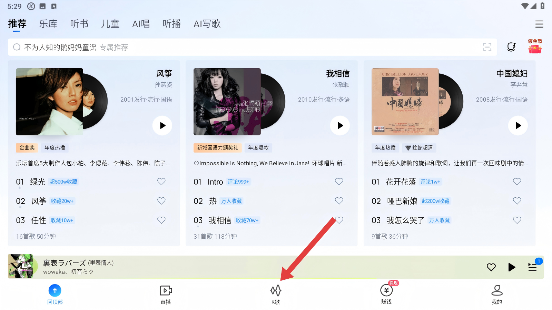Image resolution: width=552 pixels, height=310 pixels.
Task: Open the K歌 karaoke tab
Action: click(x=276, y=294)
